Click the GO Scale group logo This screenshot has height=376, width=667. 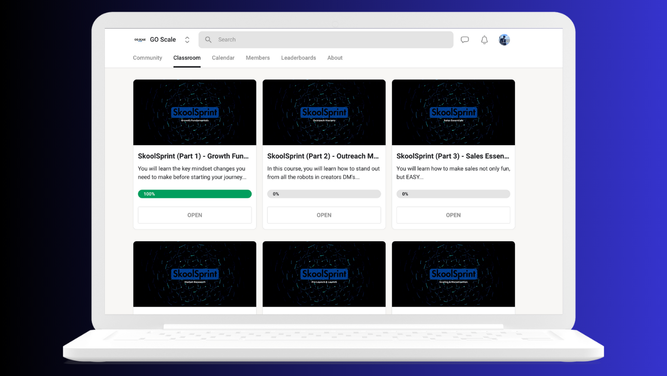(x=140, y=40)
